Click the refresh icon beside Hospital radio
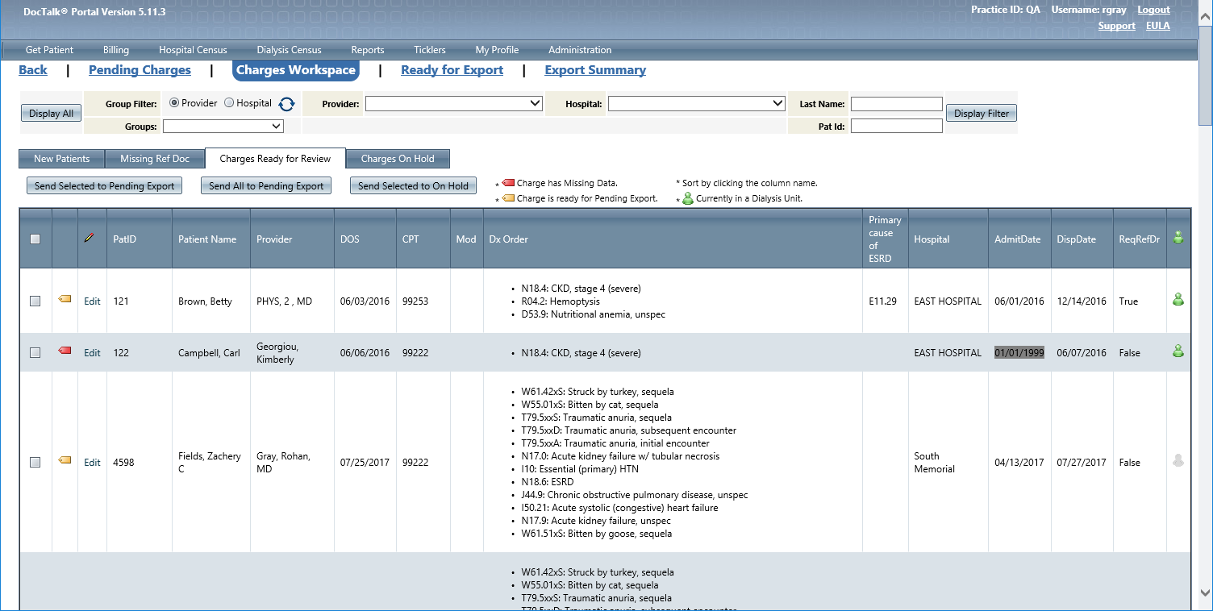The height and width of the screenshot is (611, 1213). coord(286,104)
